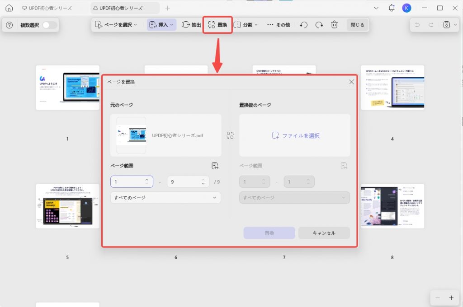Swap source and replacement pages icon

(230, 135)
